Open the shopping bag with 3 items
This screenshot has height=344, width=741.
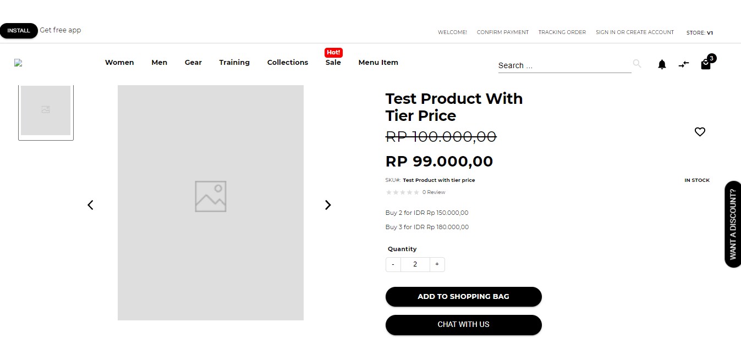tap(706, 64)
